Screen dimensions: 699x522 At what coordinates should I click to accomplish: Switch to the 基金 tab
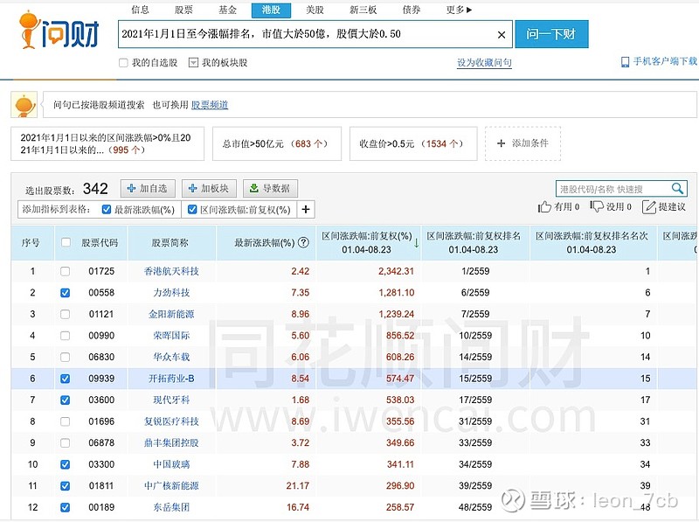click(227, 10)
